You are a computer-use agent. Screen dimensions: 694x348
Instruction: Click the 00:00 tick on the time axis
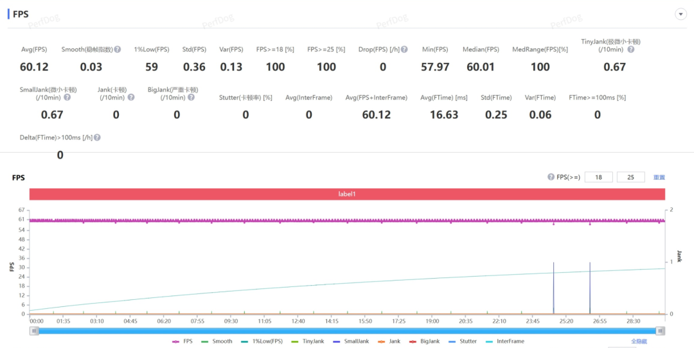(x=37, y=321)
